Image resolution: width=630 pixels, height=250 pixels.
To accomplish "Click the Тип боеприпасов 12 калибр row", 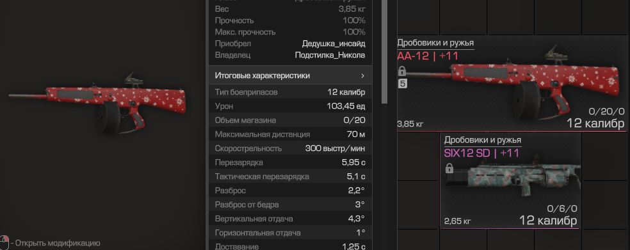I will pyautogui.click(x=291, y=92).
